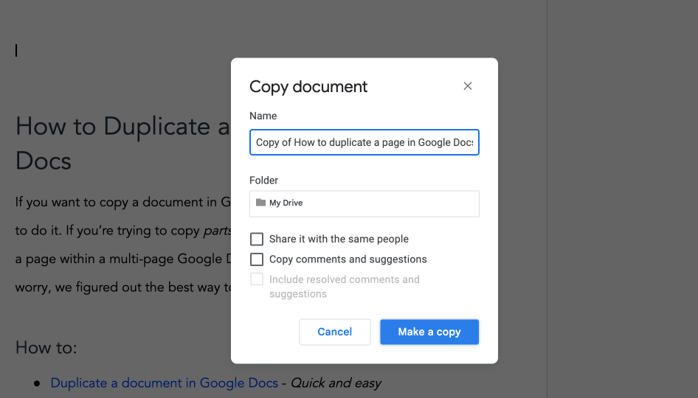Viewport: 698px width, 398px height.
Task: Close the Copy document dialog
Action: tap(467, 85)
